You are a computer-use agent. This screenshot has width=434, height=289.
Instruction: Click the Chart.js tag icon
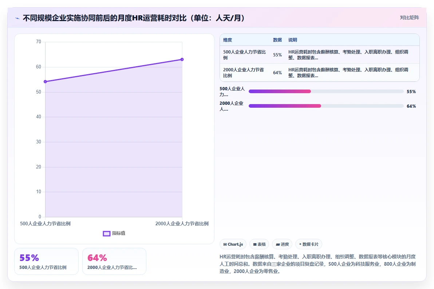225,245
